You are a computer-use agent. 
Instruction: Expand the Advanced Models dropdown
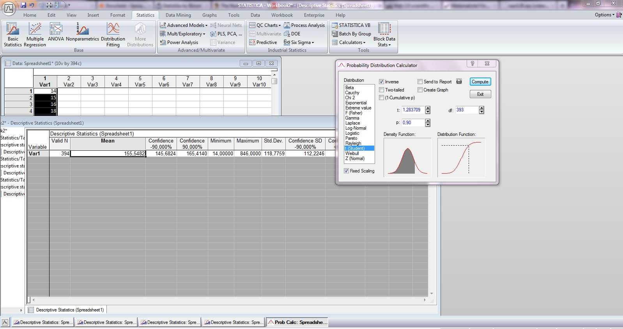click(184, 25)
